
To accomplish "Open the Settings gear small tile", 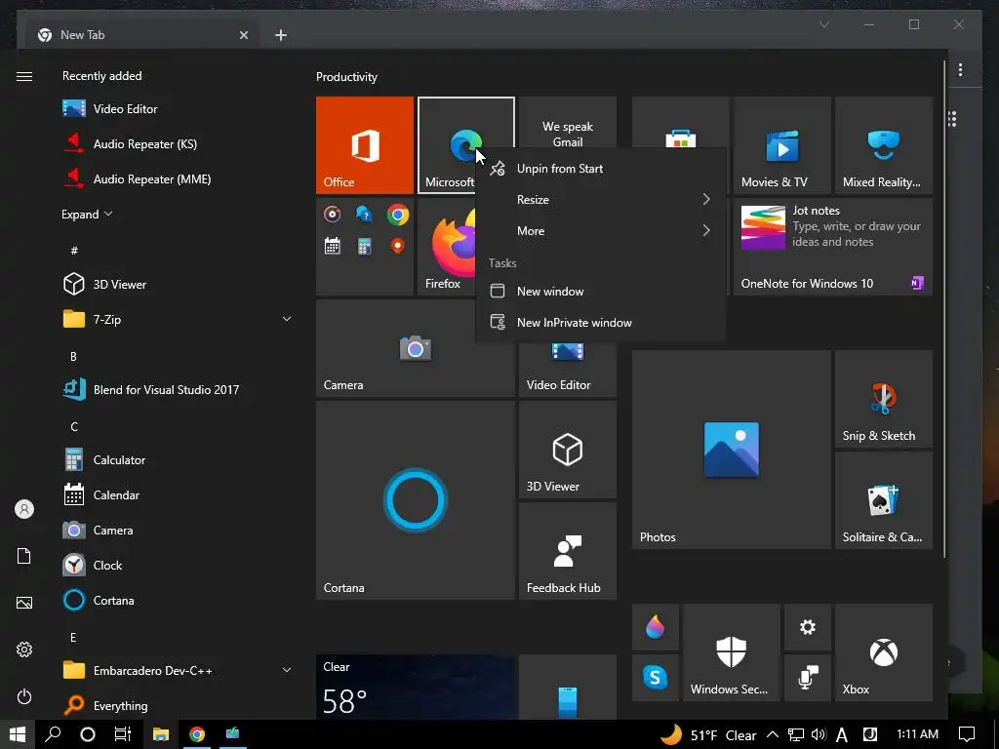I will [807, 627].
